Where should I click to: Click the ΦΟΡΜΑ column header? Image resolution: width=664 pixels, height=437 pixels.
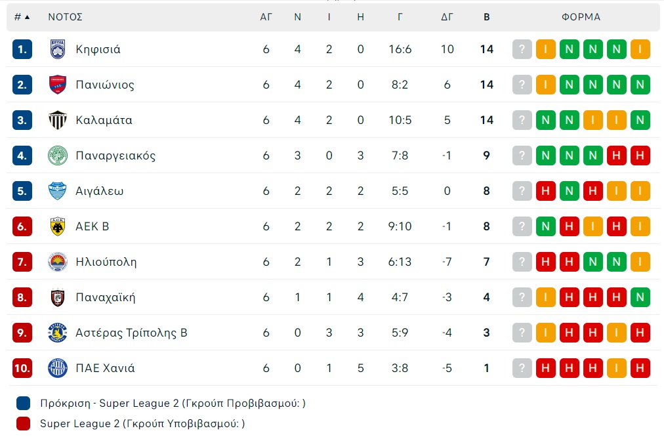[x=581, y=17]
